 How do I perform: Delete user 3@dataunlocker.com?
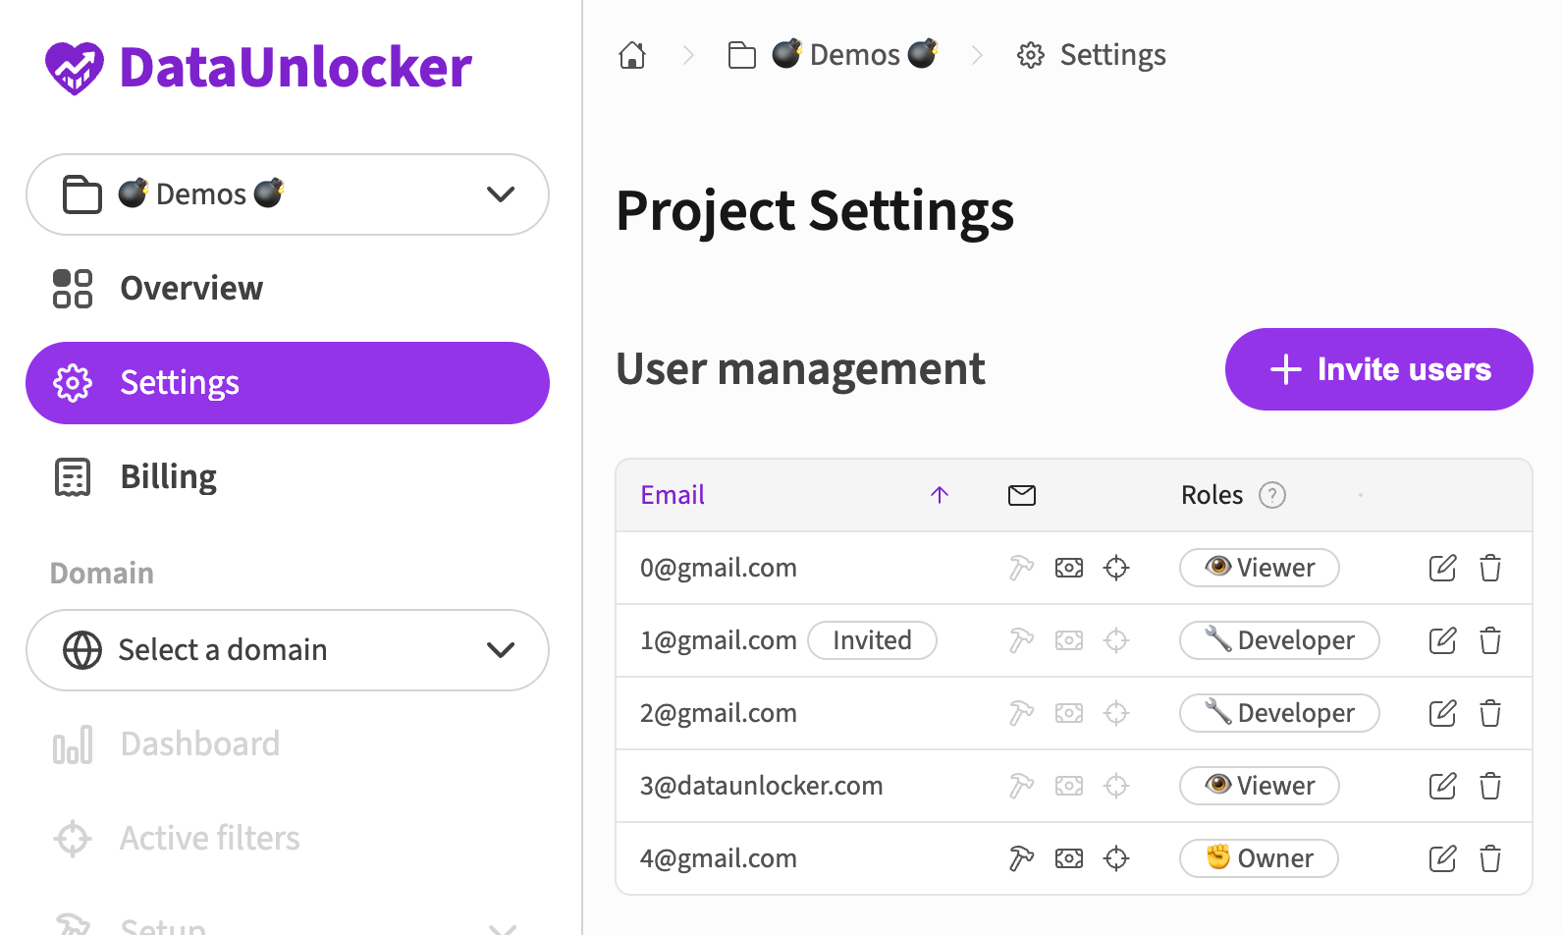(x=1490, y=786)
